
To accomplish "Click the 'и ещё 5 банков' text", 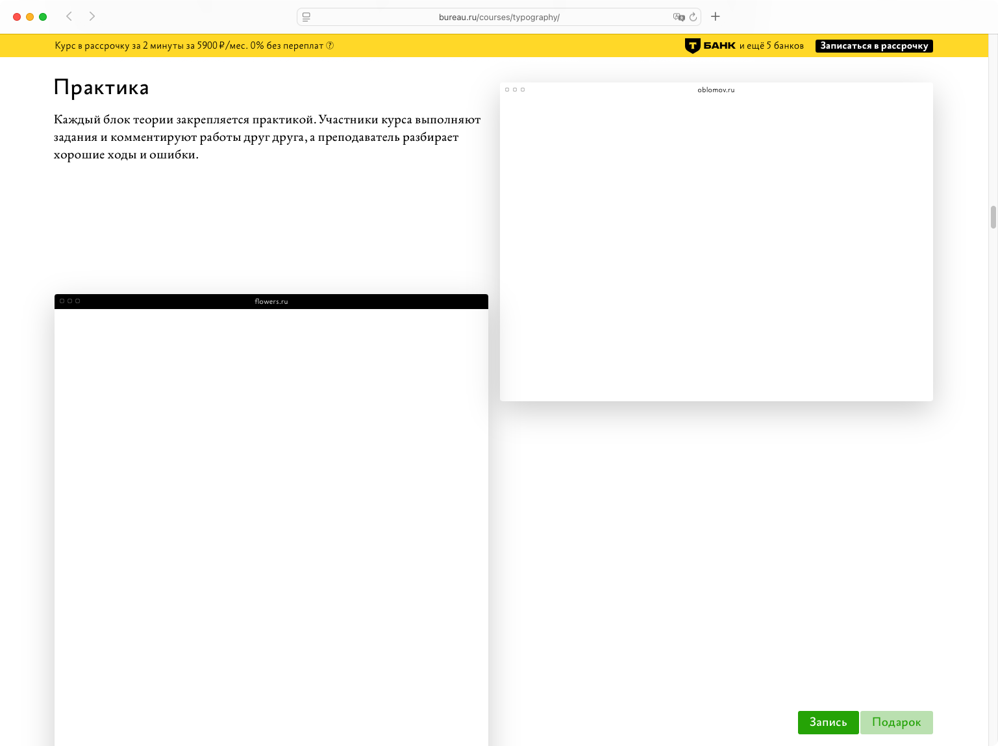I will (x=771, y=45).
